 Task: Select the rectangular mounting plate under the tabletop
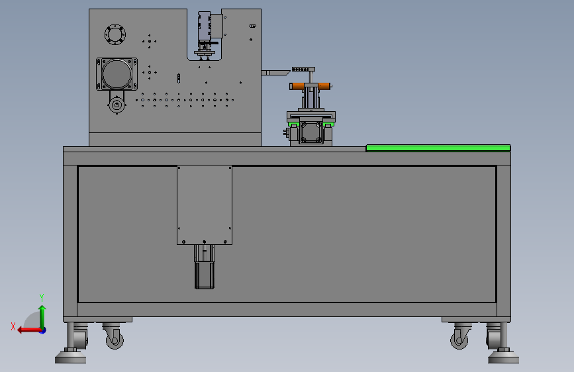205,205
